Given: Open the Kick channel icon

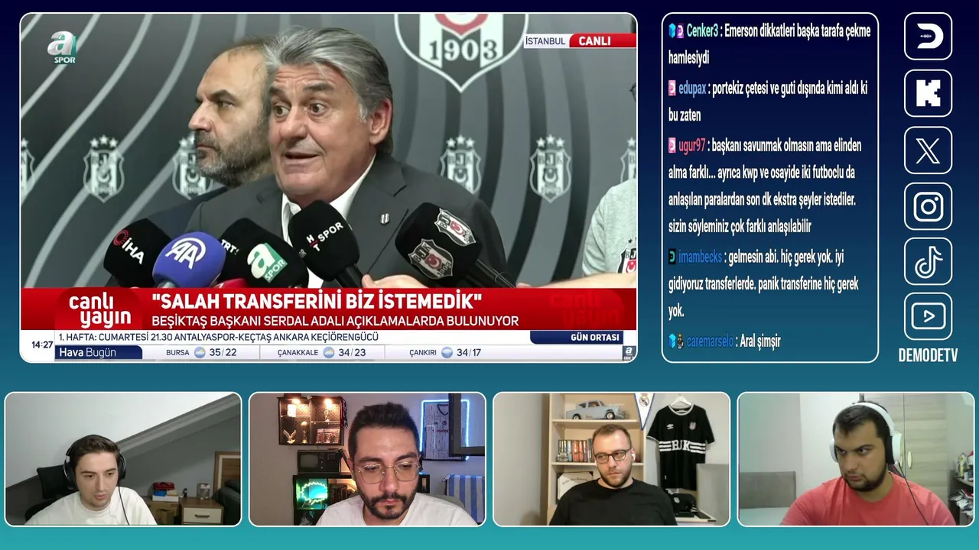Looking at the screenshot, I should click(928, 93).
